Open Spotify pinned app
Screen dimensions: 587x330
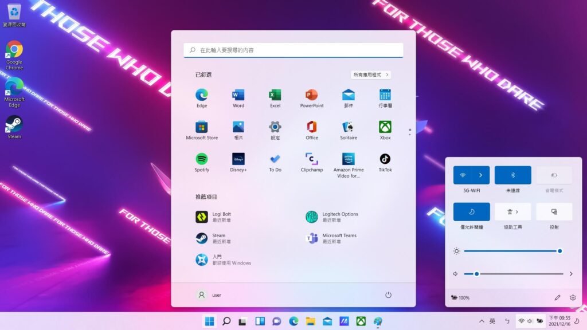point(201,162)
